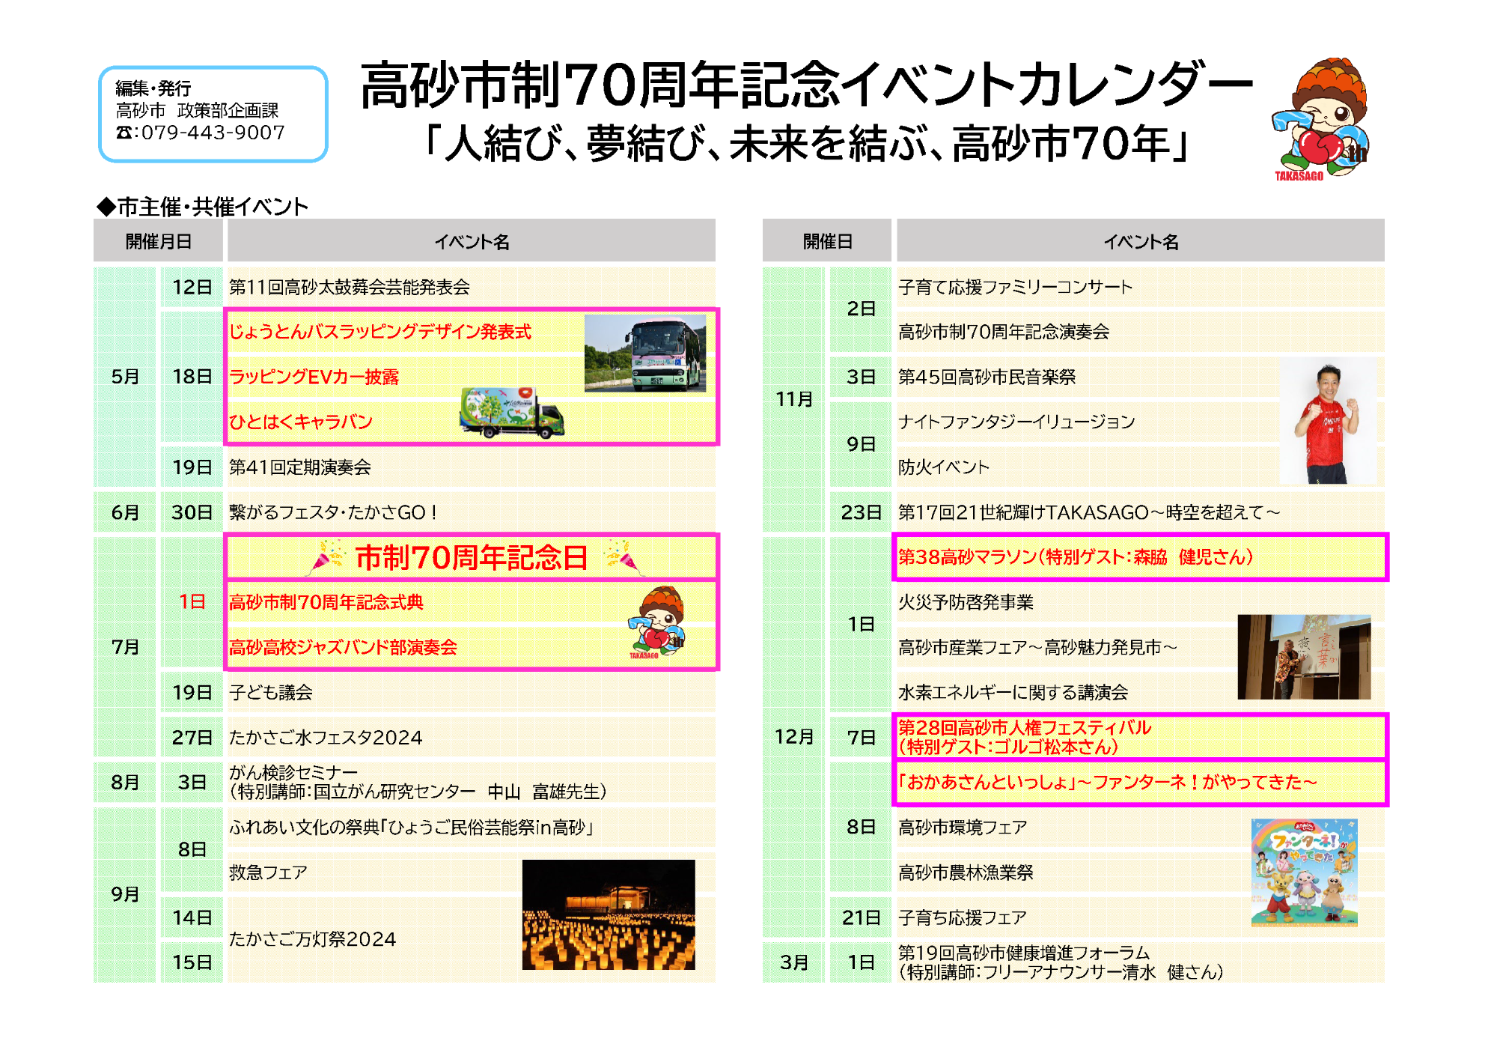Click 高砂市産業フェア entry

point(1038,647)
